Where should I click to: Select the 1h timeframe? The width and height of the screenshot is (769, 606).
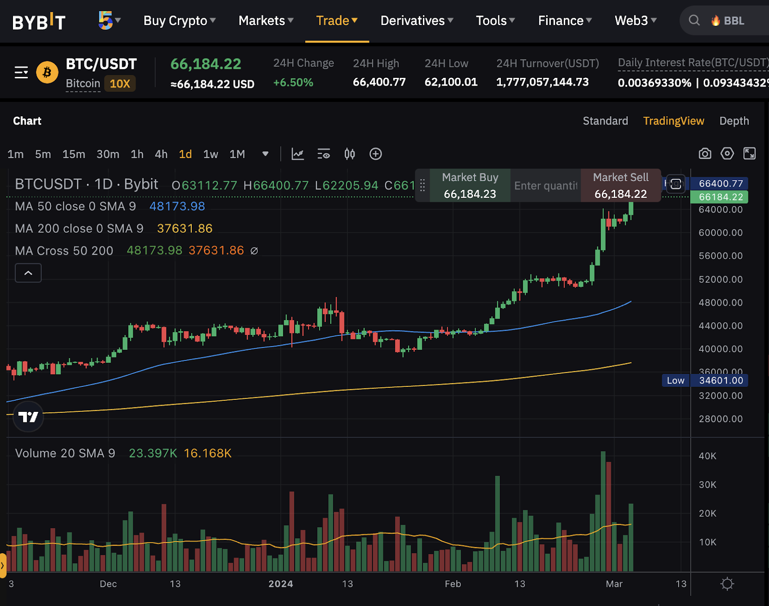pos(137,154)
